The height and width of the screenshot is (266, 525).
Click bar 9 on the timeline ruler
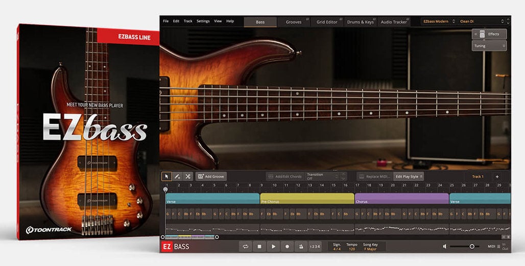pos(262,185)
